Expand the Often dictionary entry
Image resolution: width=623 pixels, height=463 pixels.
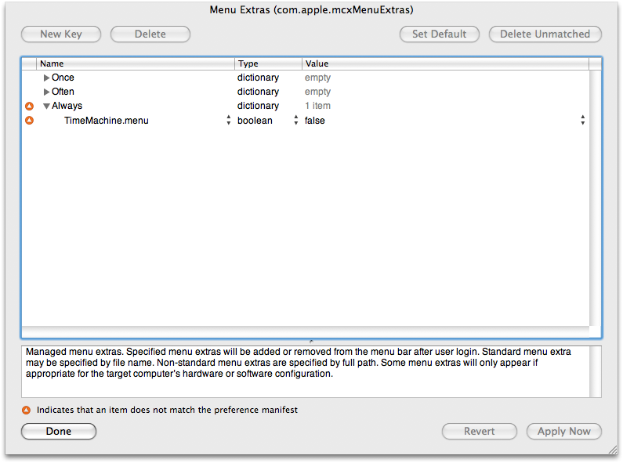point(47,92)
